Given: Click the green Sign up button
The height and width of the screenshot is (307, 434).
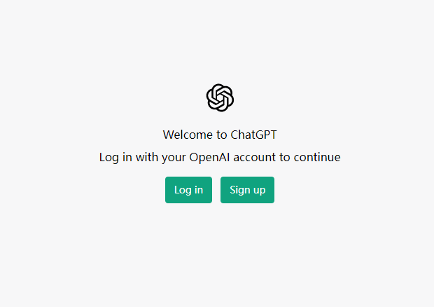Looking at the screenshot, I should [x=247, y=190].
